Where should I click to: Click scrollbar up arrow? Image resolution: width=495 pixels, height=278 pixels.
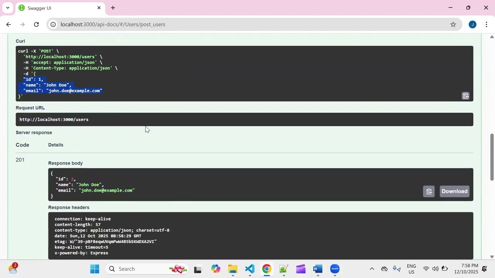click(492, 37)
